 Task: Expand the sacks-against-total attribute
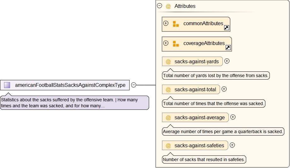(224, 89)
